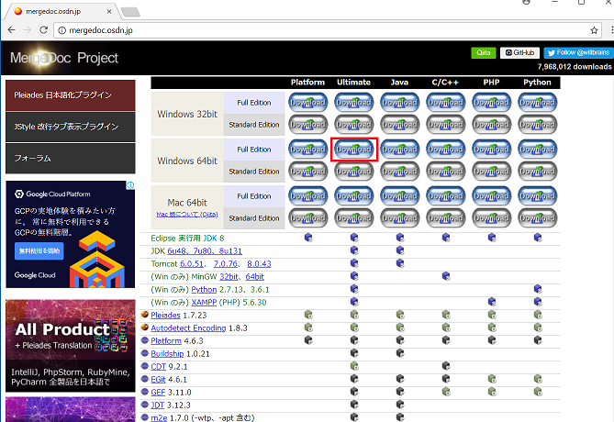Go back to previous page
The height and width of the screenshot is (422, 614).
[x=11, y=30]
